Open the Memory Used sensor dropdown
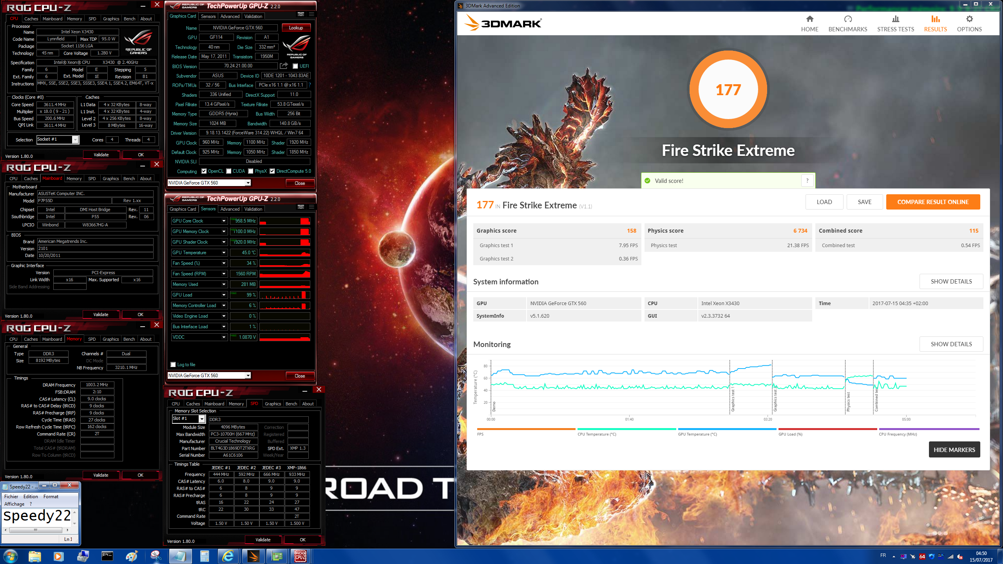Image resolution: width=1003 pixels, height=564 pixels. point(224,284)
